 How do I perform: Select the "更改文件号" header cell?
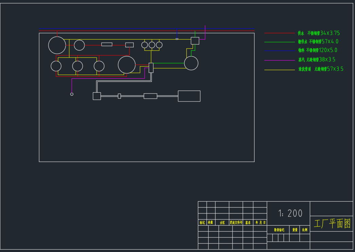pyautogui.click(x=236, y=223)
